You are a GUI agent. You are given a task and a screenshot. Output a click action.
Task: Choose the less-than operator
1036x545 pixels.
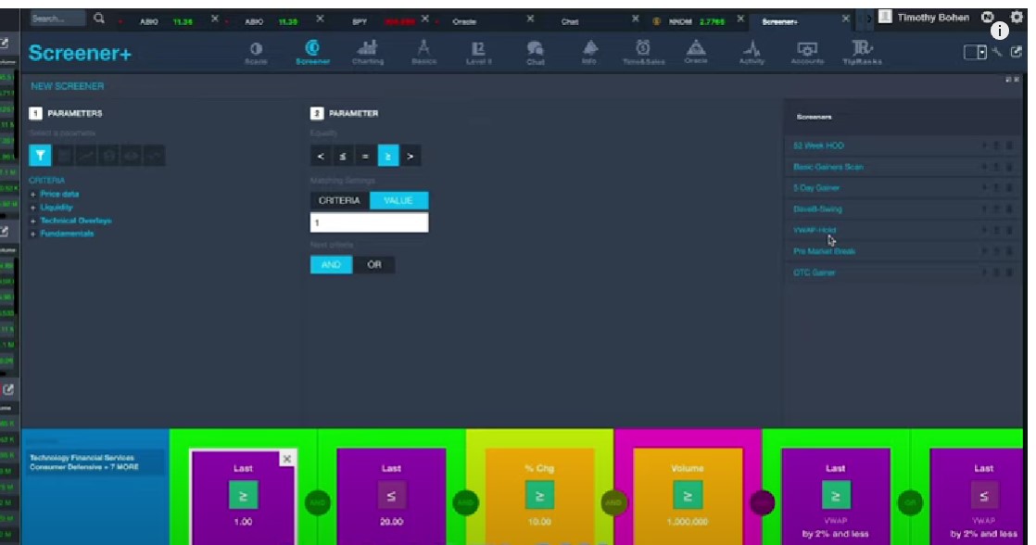pos(321,156)
